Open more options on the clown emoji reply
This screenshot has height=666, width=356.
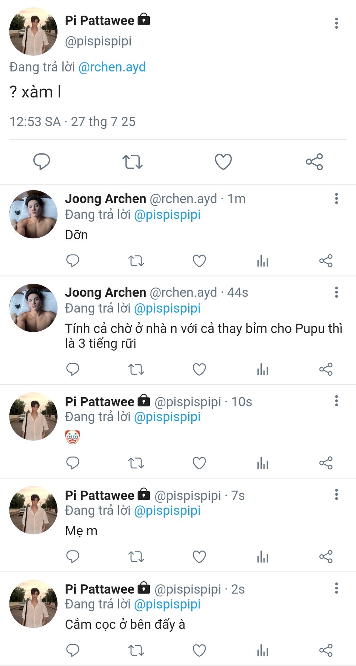[x=336, y=401]
